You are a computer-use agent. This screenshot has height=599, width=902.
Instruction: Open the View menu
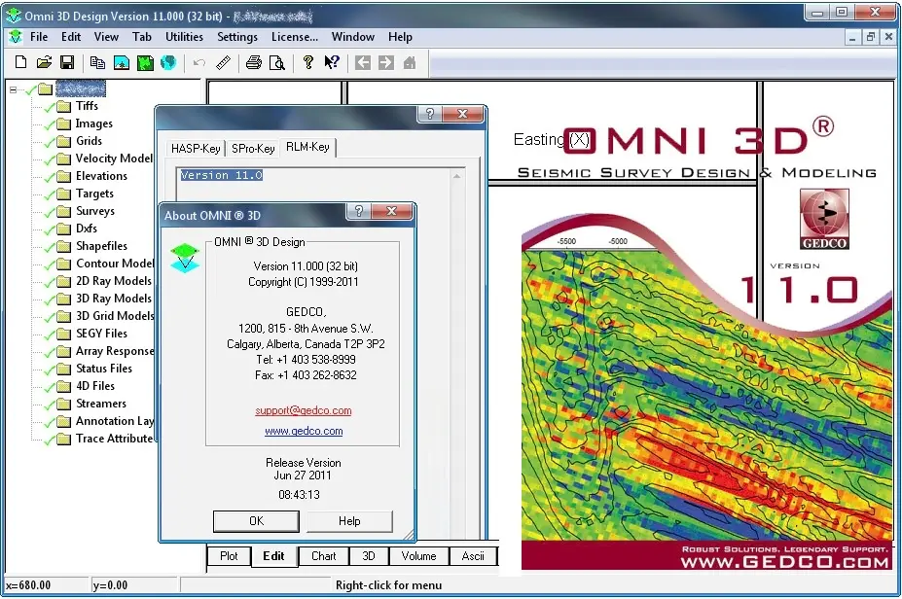coord(106,37)
